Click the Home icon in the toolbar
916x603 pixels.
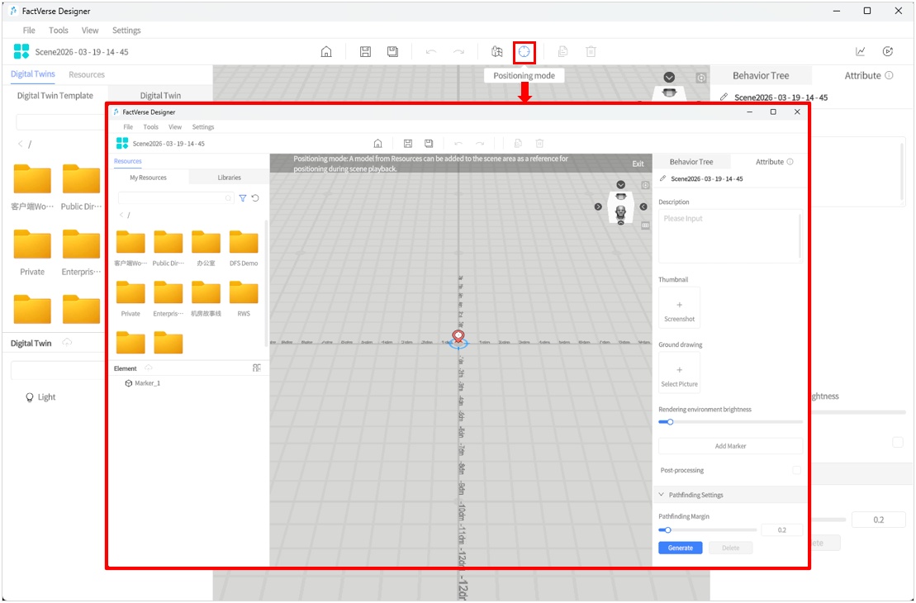326,51
